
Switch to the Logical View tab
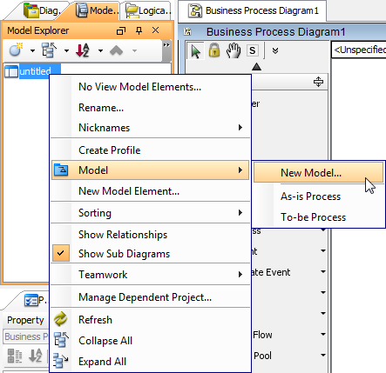148,10
